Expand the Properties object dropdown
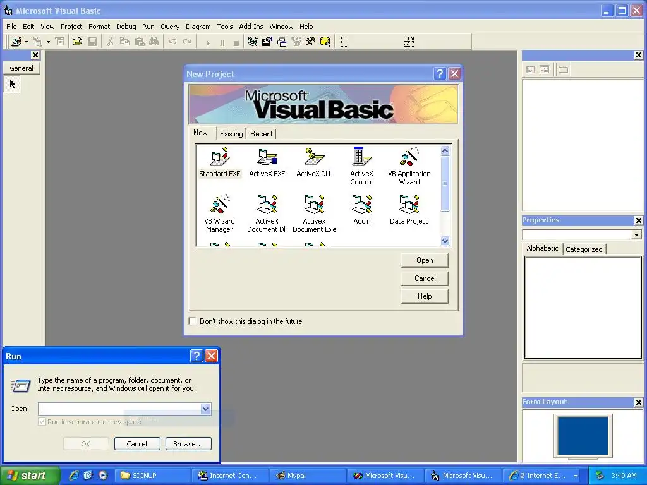The image size is (647, 485). (x=636, y=235)
